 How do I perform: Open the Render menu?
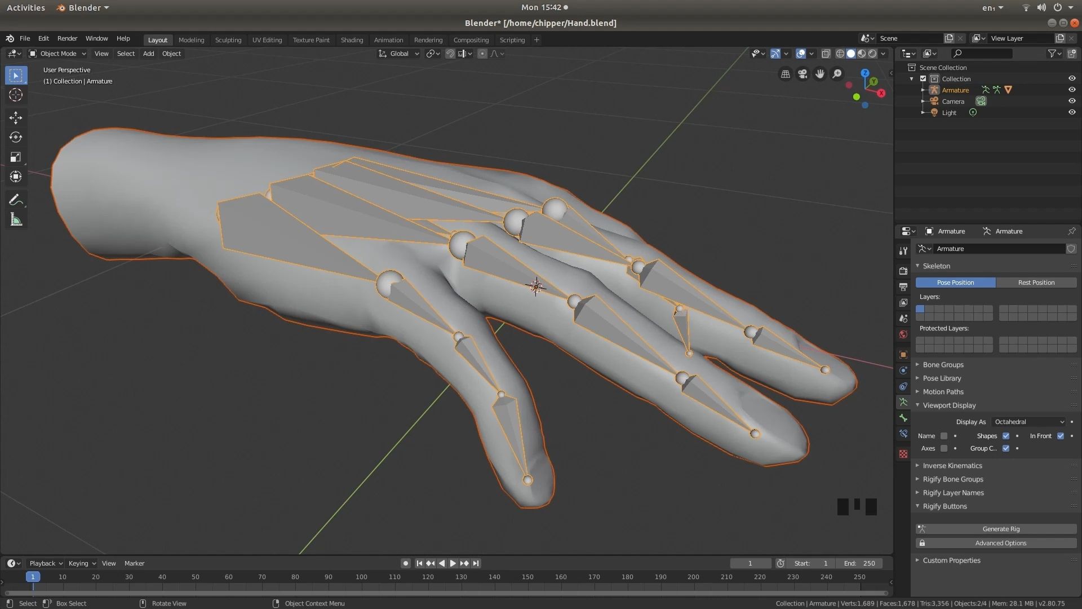(67, 38)
